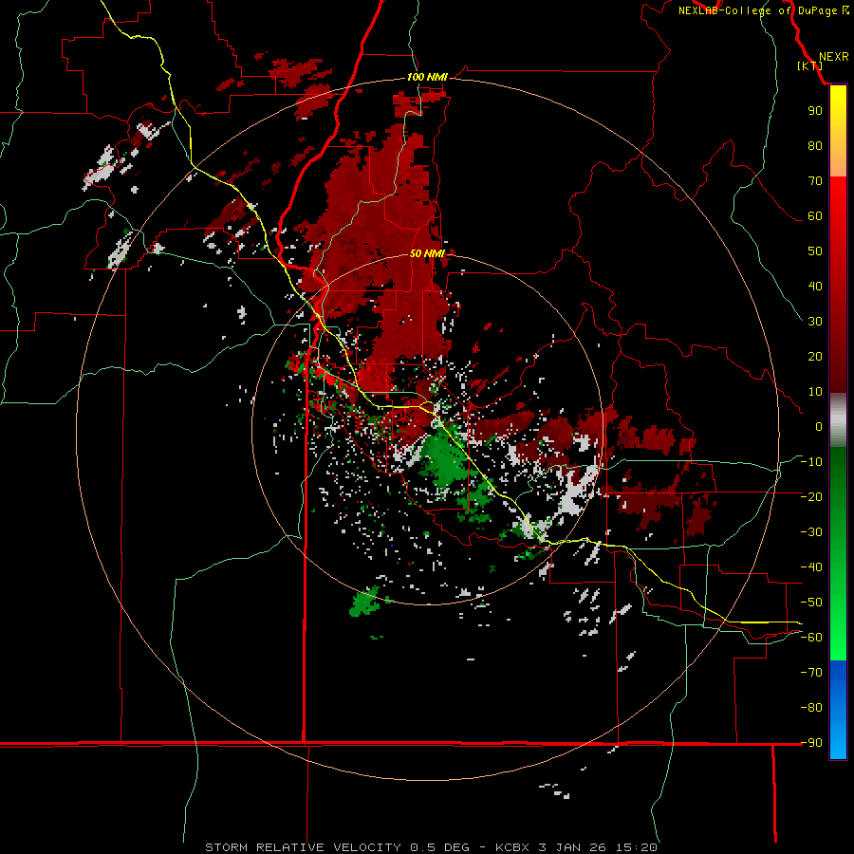Image resolution: width=854 pixels, height=854 pixels.
Task: Click the -30 scale value
Action: [811, 532]
